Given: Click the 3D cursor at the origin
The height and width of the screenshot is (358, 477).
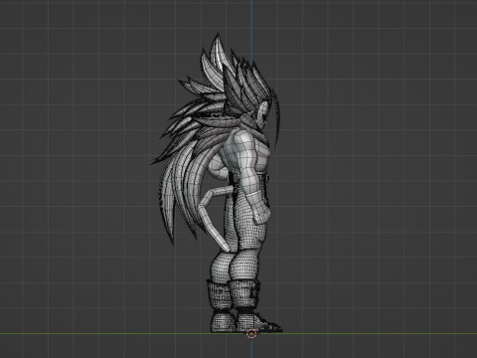Looking at the screenshot, I should coord(251,333).
